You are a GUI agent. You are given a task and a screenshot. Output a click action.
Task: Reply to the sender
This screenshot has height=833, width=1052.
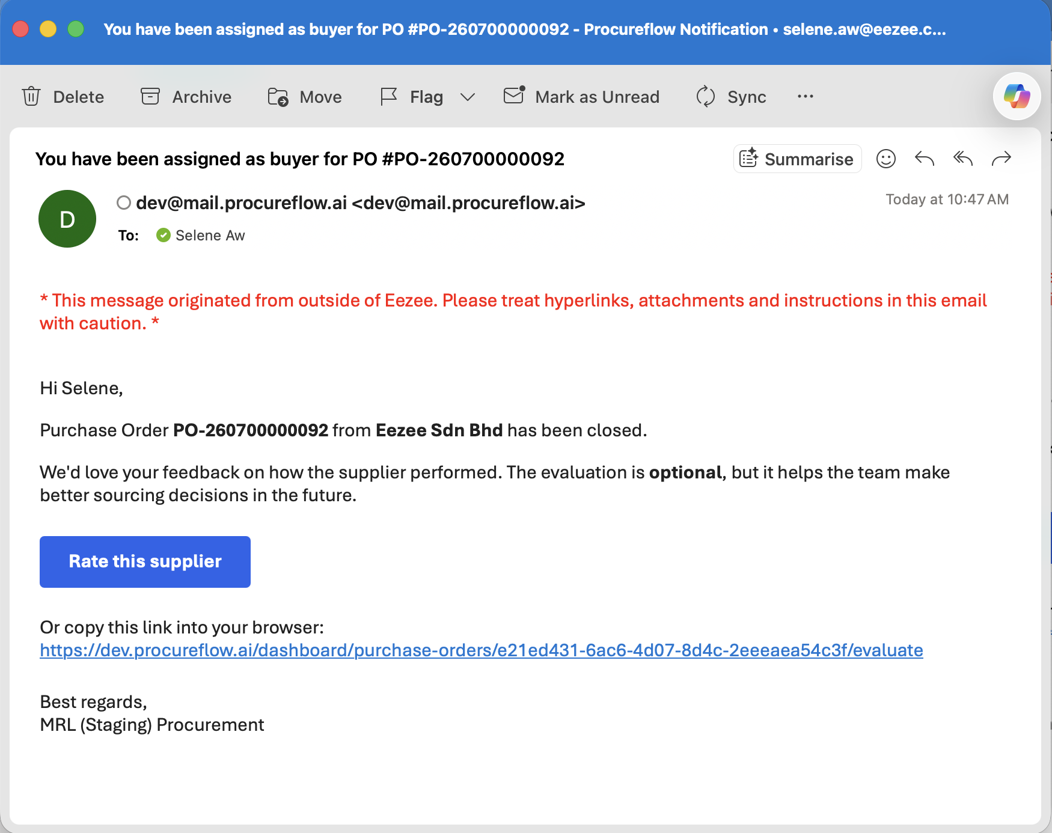point(924,159)
